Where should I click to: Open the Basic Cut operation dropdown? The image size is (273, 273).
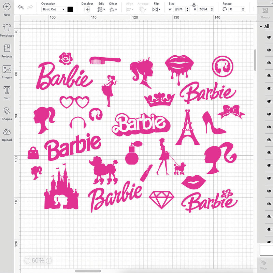tap(53, 9)
